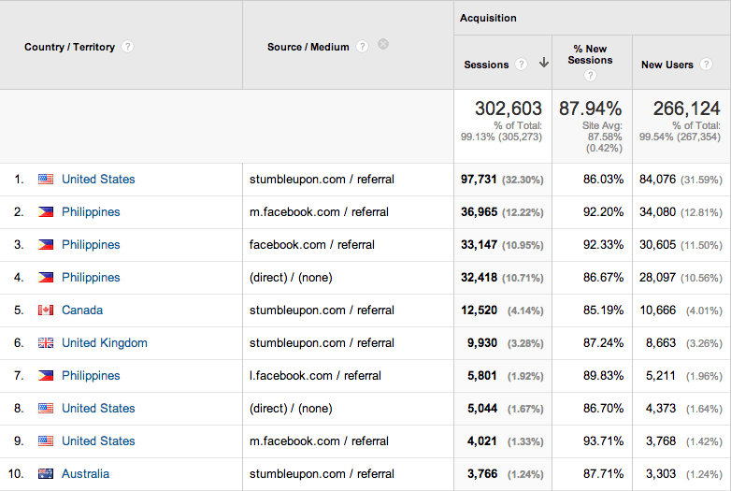
Task: Click the Australia flag icon
Action: click(46, 474)
